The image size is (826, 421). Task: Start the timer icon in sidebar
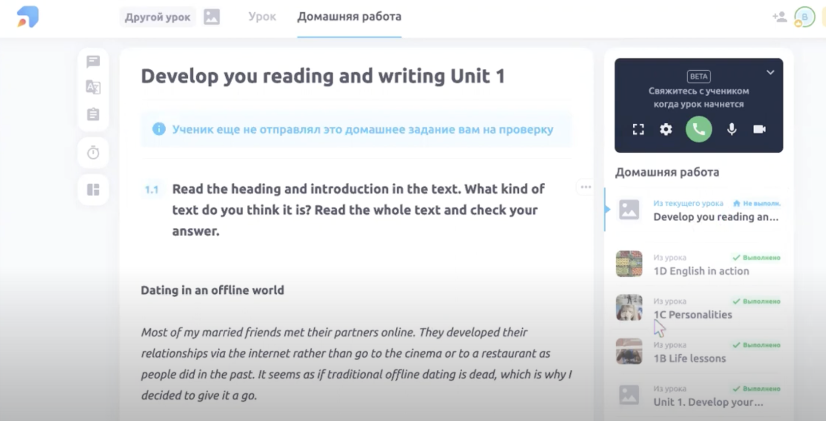coord(93,153)
